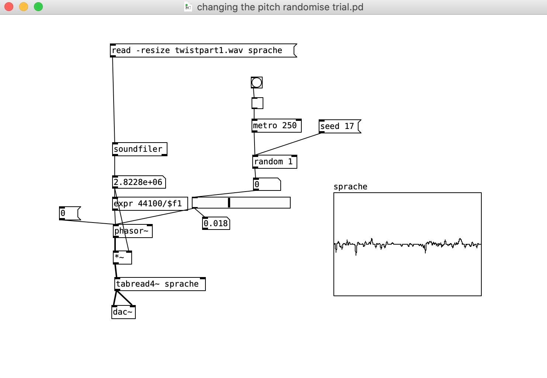Click the Pd document icon in title bar

click(x=188, y=7)
